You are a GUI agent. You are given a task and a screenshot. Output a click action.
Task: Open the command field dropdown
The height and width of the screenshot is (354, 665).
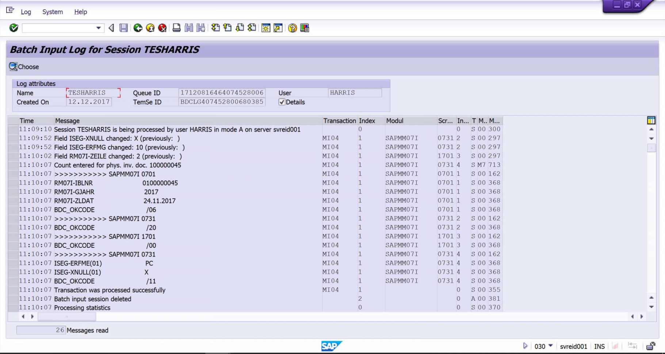pyautogui.click(x=98, y=28)
